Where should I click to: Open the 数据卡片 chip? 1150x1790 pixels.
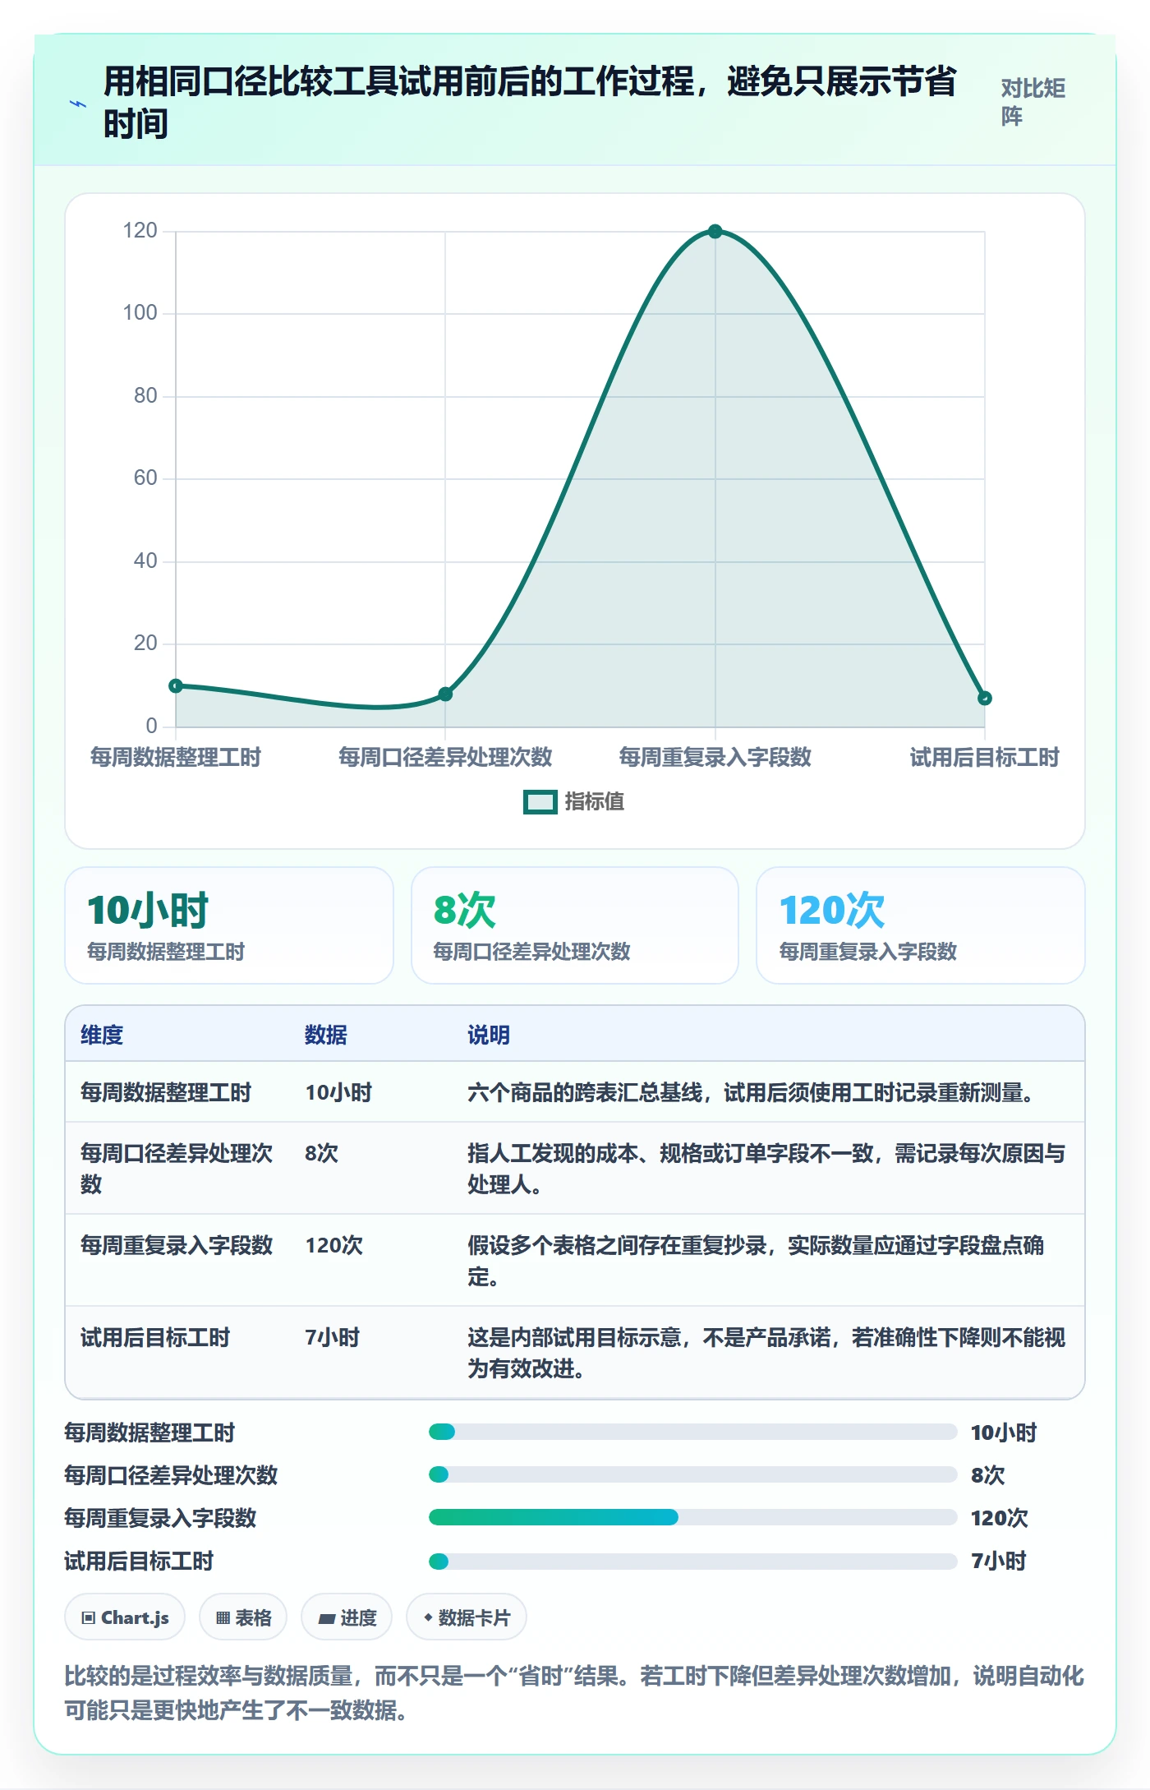[467, 1617]
